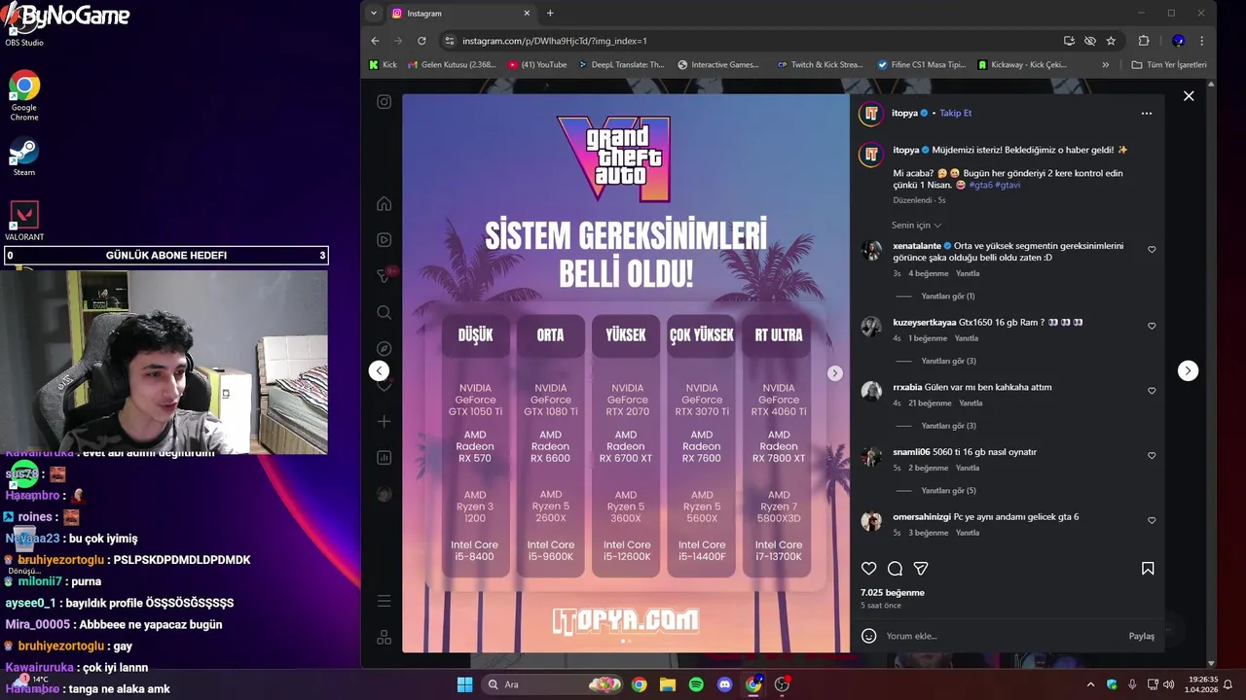Open Instagram Home from the sidebar
1246x700 pixels.
[385, 203]
